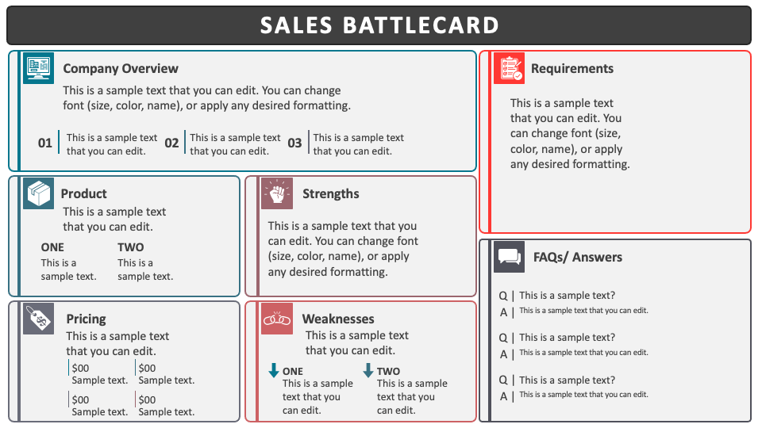Screen dimensions: 762x428
Task: Click the FAQs speech bubbles icon
Action: pyautogui.click(x=510, y=256)
